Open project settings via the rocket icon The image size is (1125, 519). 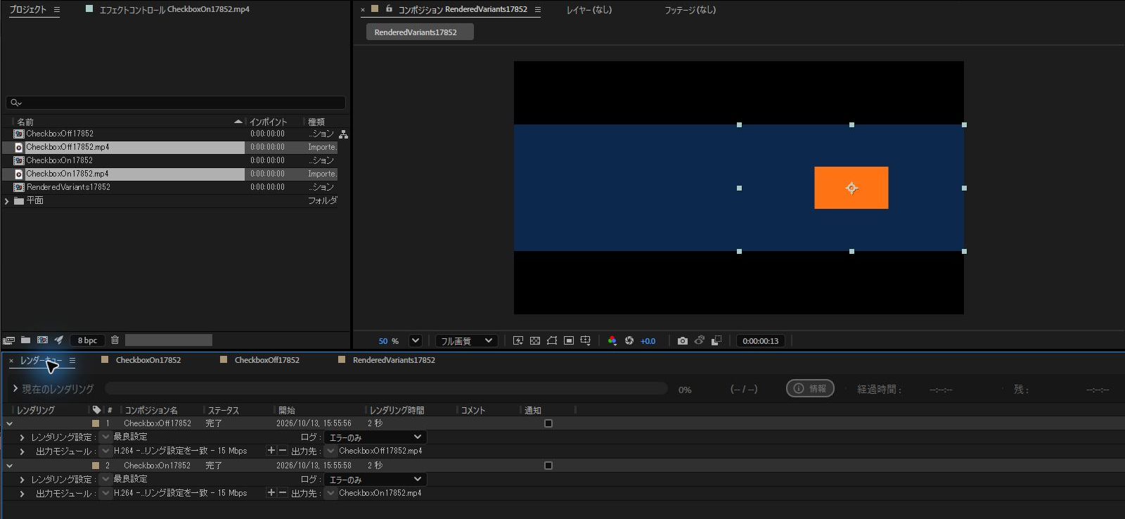(x=59, y=340)
